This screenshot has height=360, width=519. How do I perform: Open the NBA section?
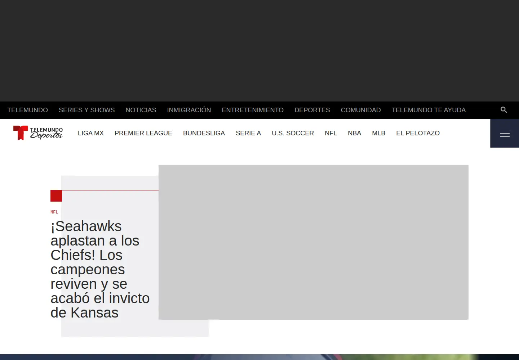354,133
